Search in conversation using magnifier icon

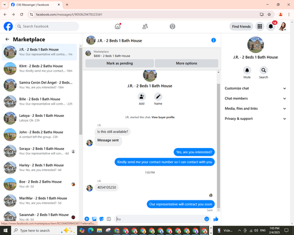(x=263, y=70)
